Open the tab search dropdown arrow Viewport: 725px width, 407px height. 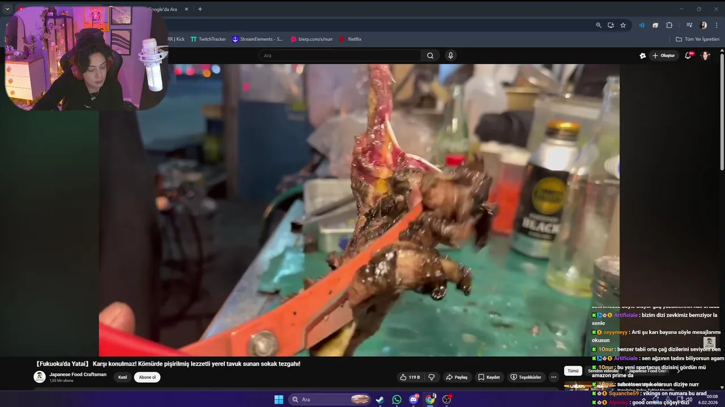click(7, 9)
